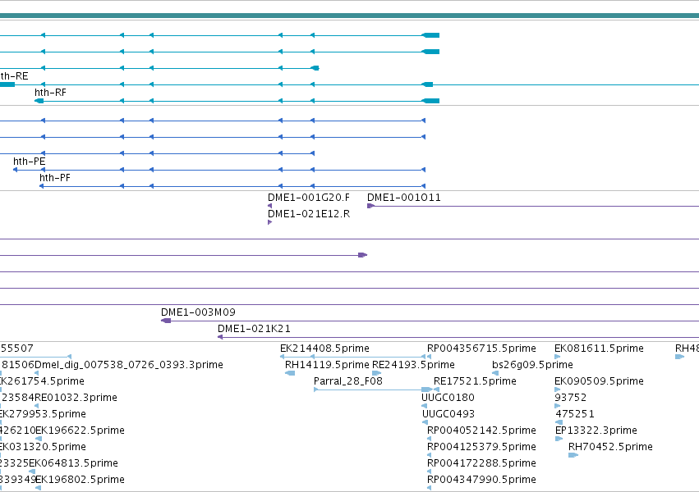Select the Dmel_dig_007538_0726_0393.3prime label
This screenshot has height=492, width=699.
(129, 365)
